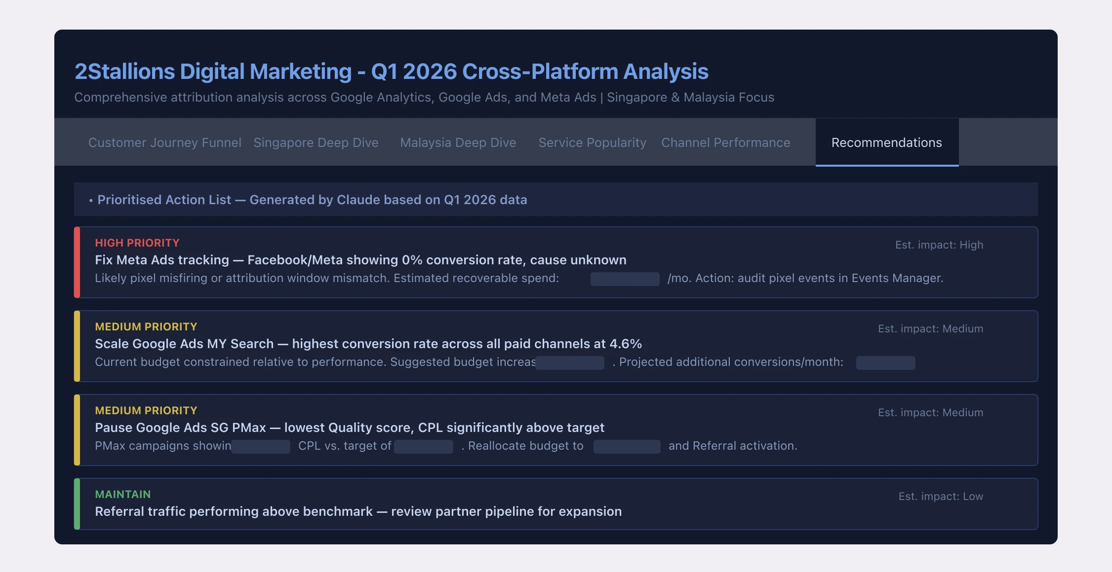Click the redacted CPL target value
Screen dimensions: 1112x572
click(423, 447)
